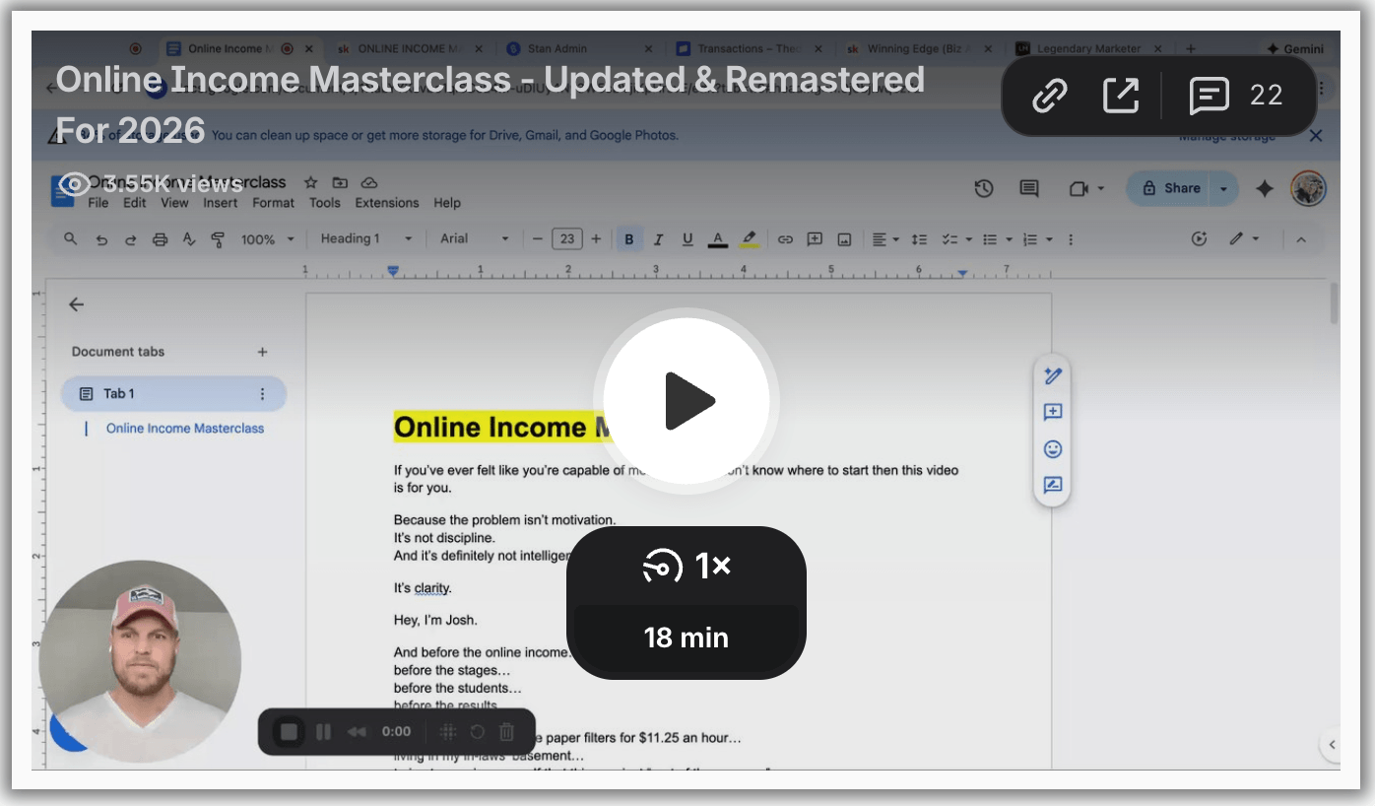The width and height of the screenshot is (1375, 806).
Task: Play the Online Income Masterclass video
Action: coord(687,401)
